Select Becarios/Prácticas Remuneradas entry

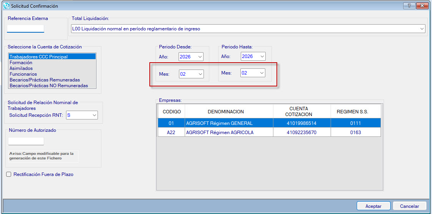45,80
